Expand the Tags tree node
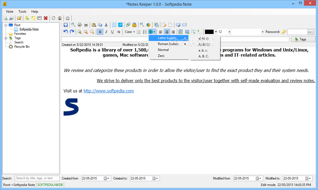The width and height of the screenshot is (318, 190). tap(6, 38)
